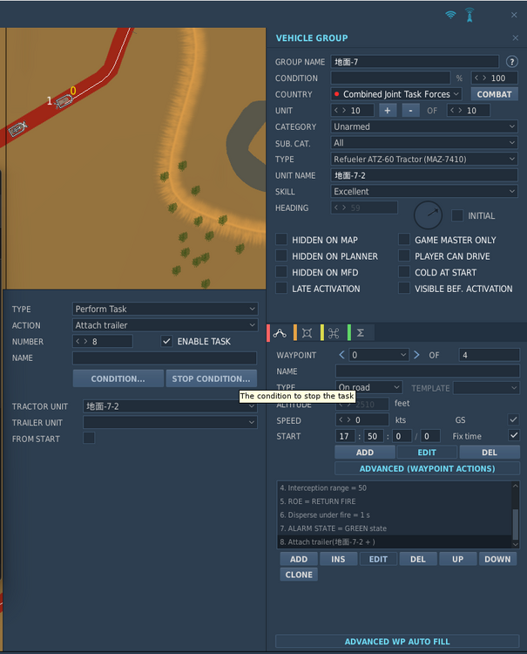Click the heading dial
The height and width of the screenshot is (654, 527).
pos(428,215)
